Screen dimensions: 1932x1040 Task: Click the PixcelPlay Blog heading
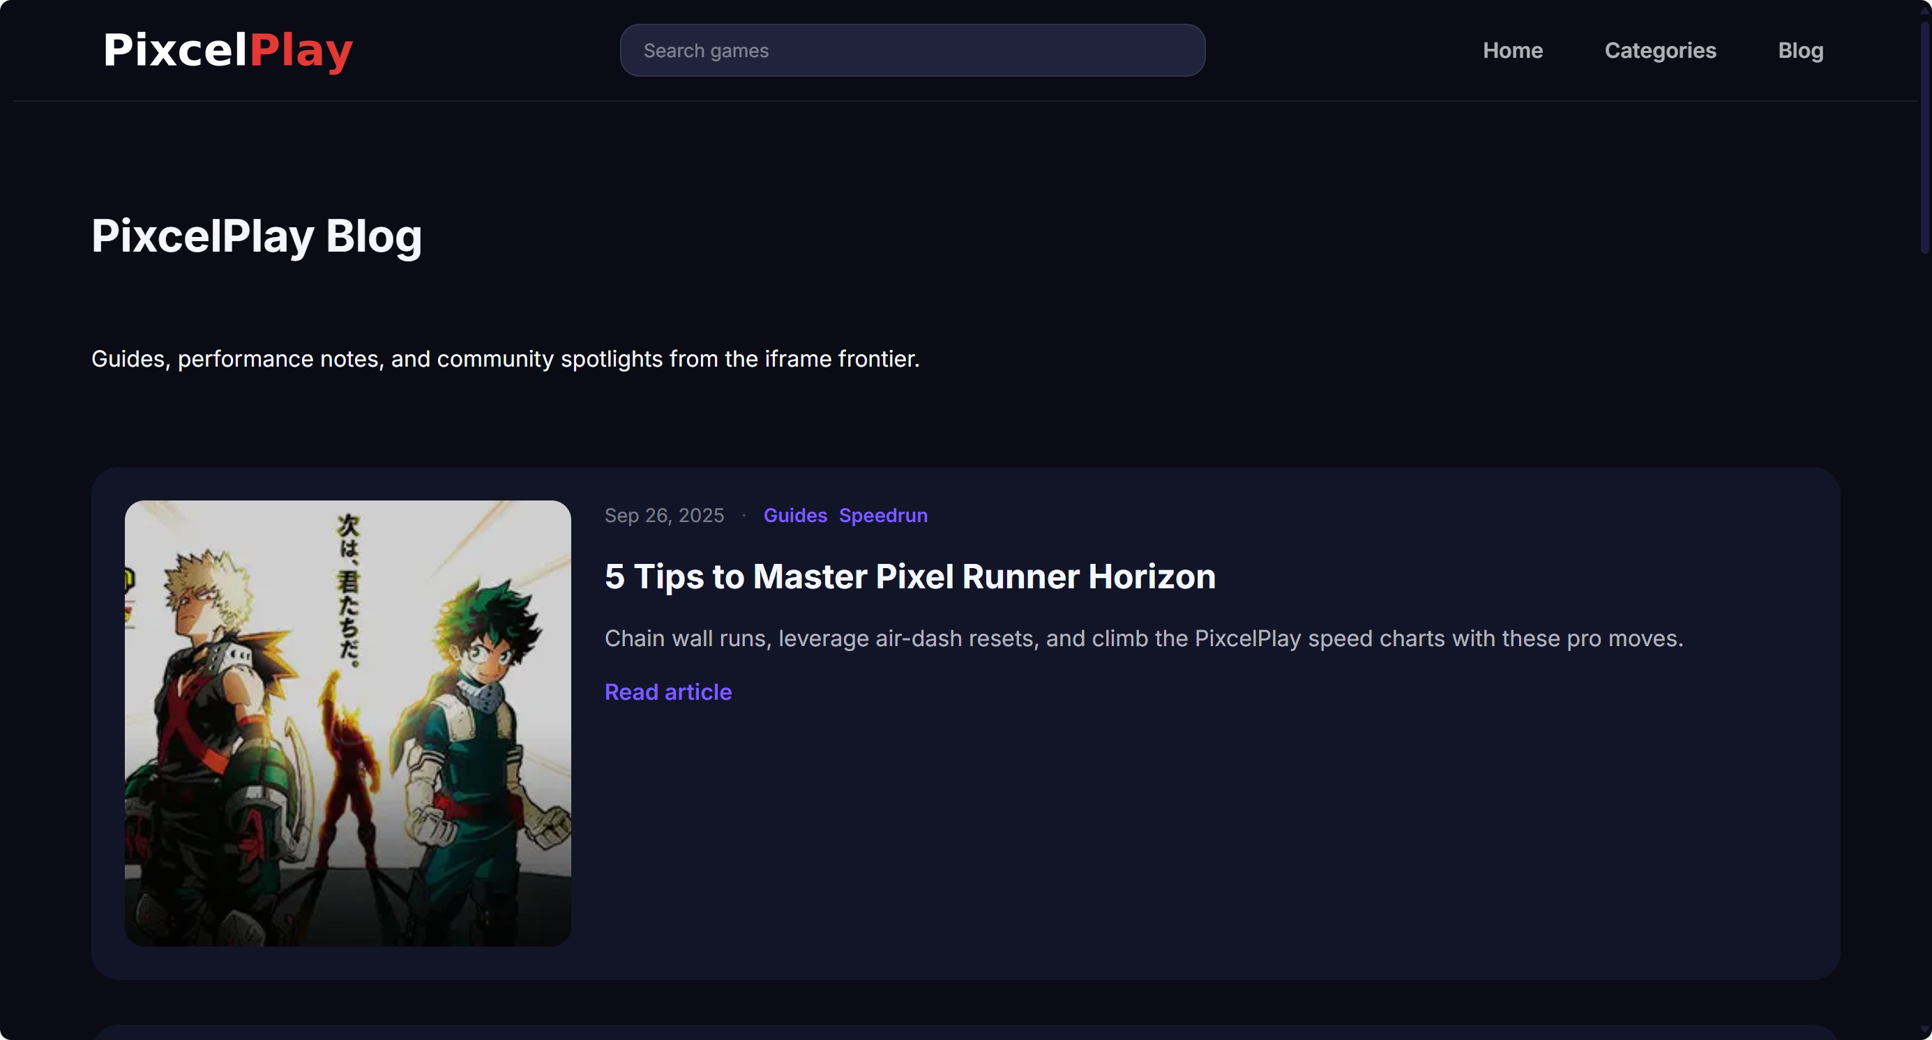point(257,236)
